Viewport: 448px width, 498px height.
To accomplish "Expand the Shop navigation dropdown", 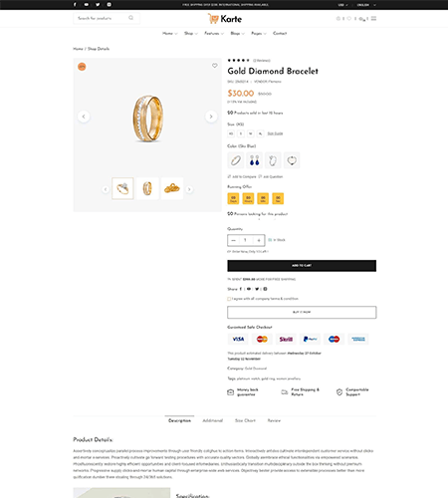I will click(191, 33).
